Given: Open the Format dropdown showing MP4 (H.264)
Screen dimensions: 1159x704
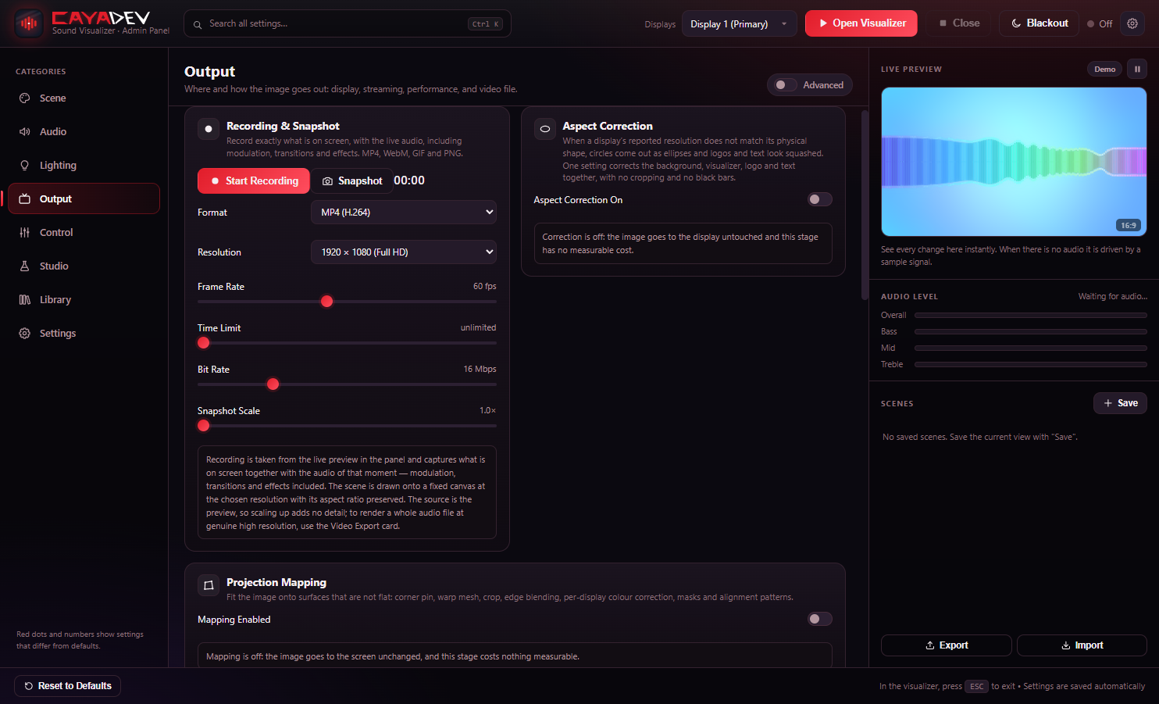Looking at the screenshot, I should (x=404, y=213).
